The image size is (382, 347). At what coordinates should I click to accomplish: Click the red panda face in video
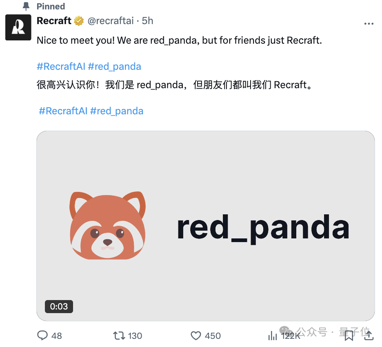click(x=107, y=225)
